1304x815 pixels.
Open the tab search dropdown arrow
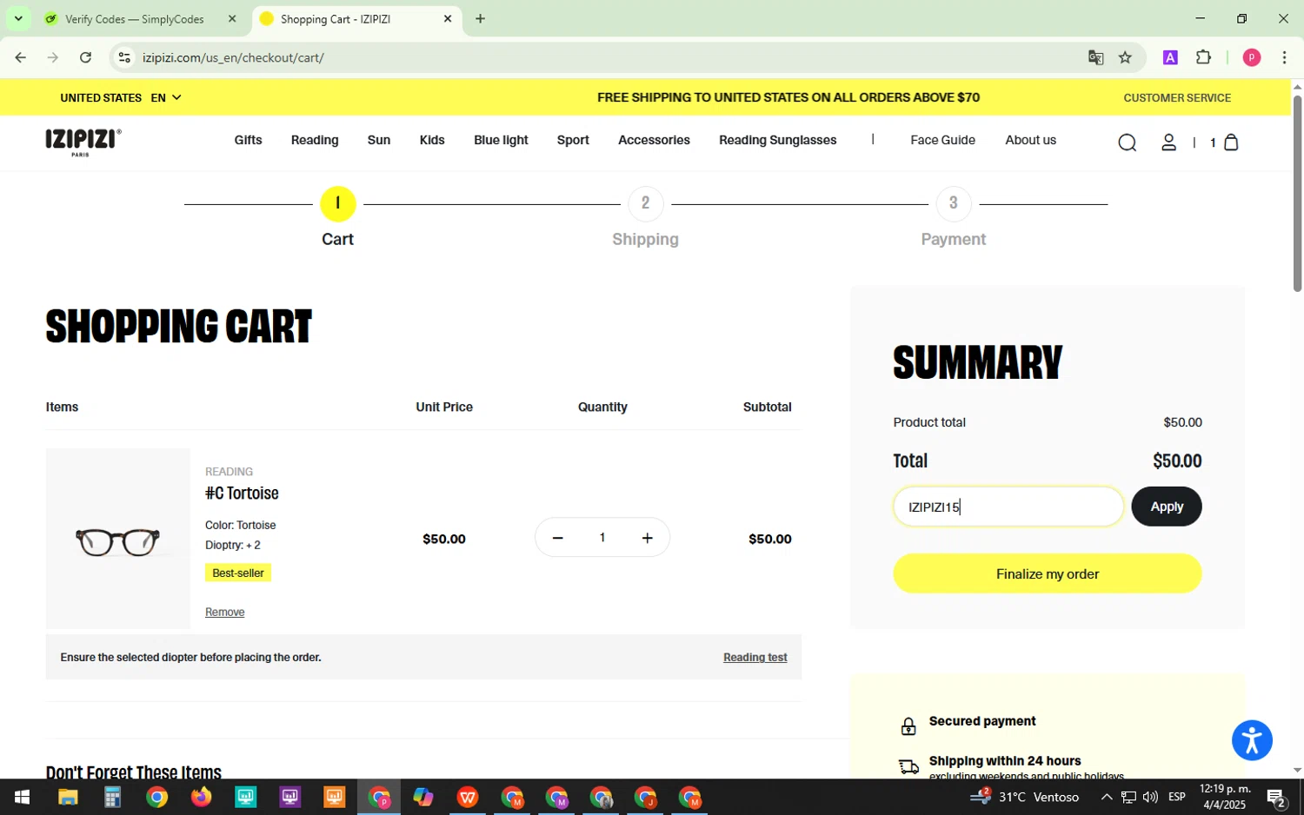click(x=17, y=18)
